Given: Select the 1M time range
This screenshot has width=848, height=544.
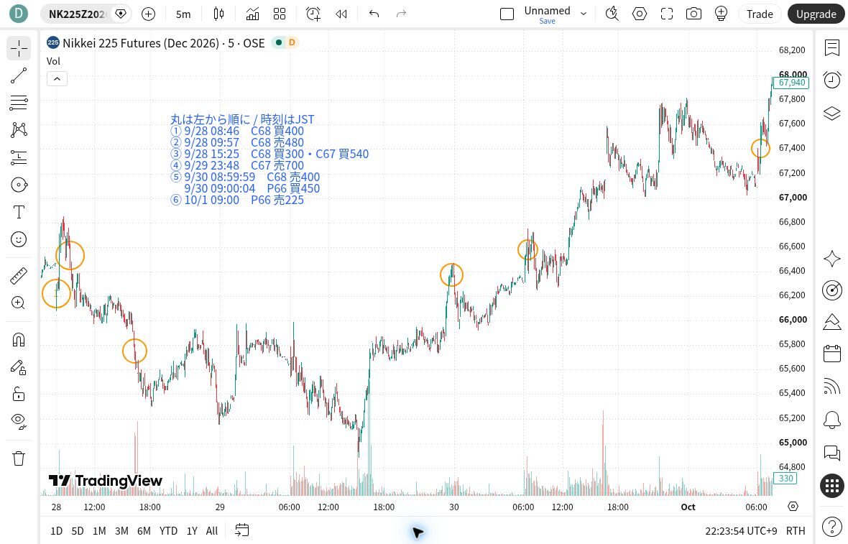Looking at the screenshot, I should (x=99, y=531).
